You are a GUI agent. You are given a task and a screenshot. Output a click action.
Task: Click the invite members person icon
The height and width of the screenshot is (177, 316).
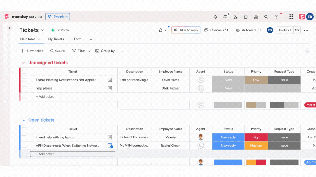click(x=235, y=17)
